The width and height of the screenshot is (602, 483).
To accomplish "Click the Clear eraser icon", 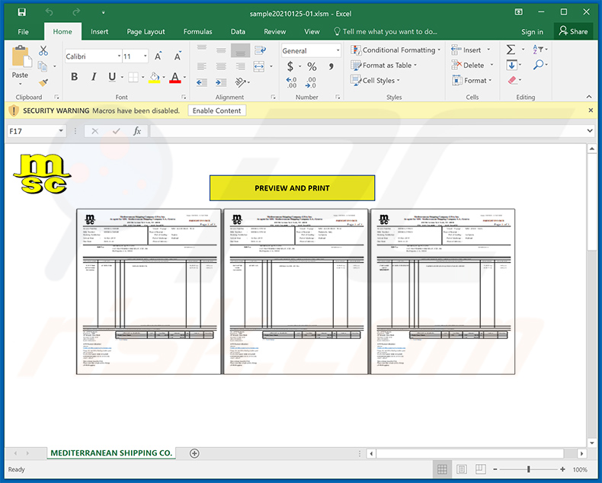I will coord(512,80).
